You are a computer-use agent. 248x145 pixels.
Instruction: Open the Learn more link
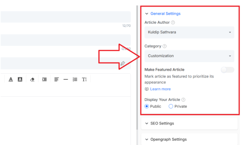161,89
